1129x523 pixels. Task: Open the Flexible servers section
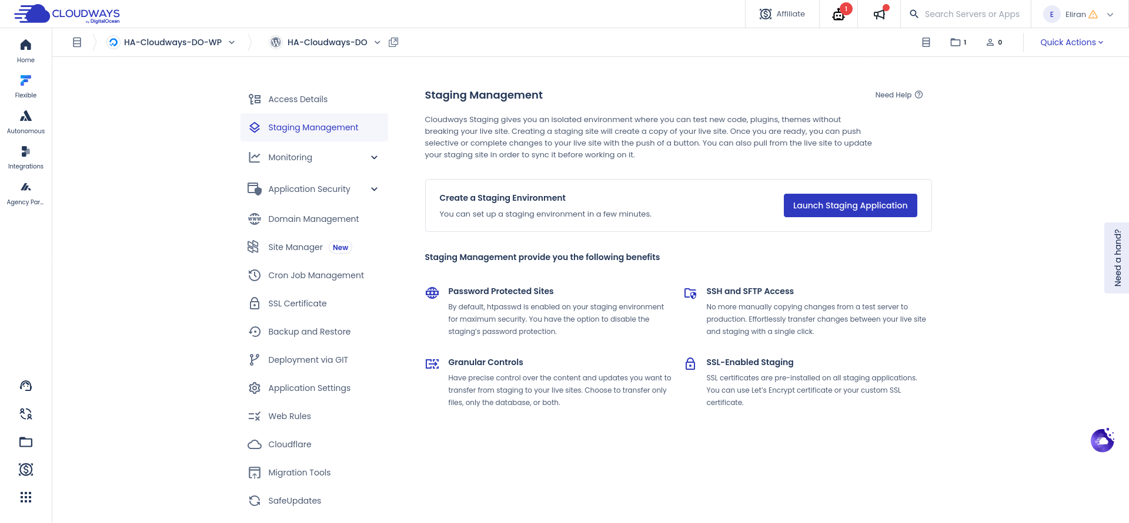click(x=26, y=86)
